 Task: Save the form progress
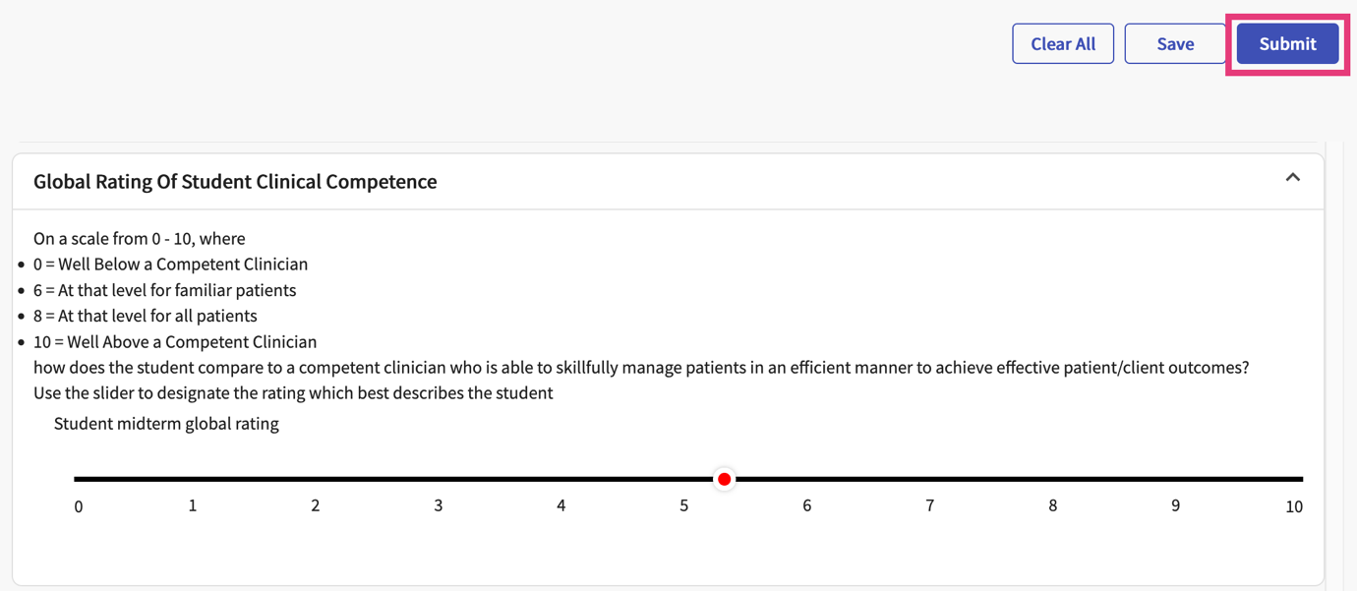(1175, 44)
